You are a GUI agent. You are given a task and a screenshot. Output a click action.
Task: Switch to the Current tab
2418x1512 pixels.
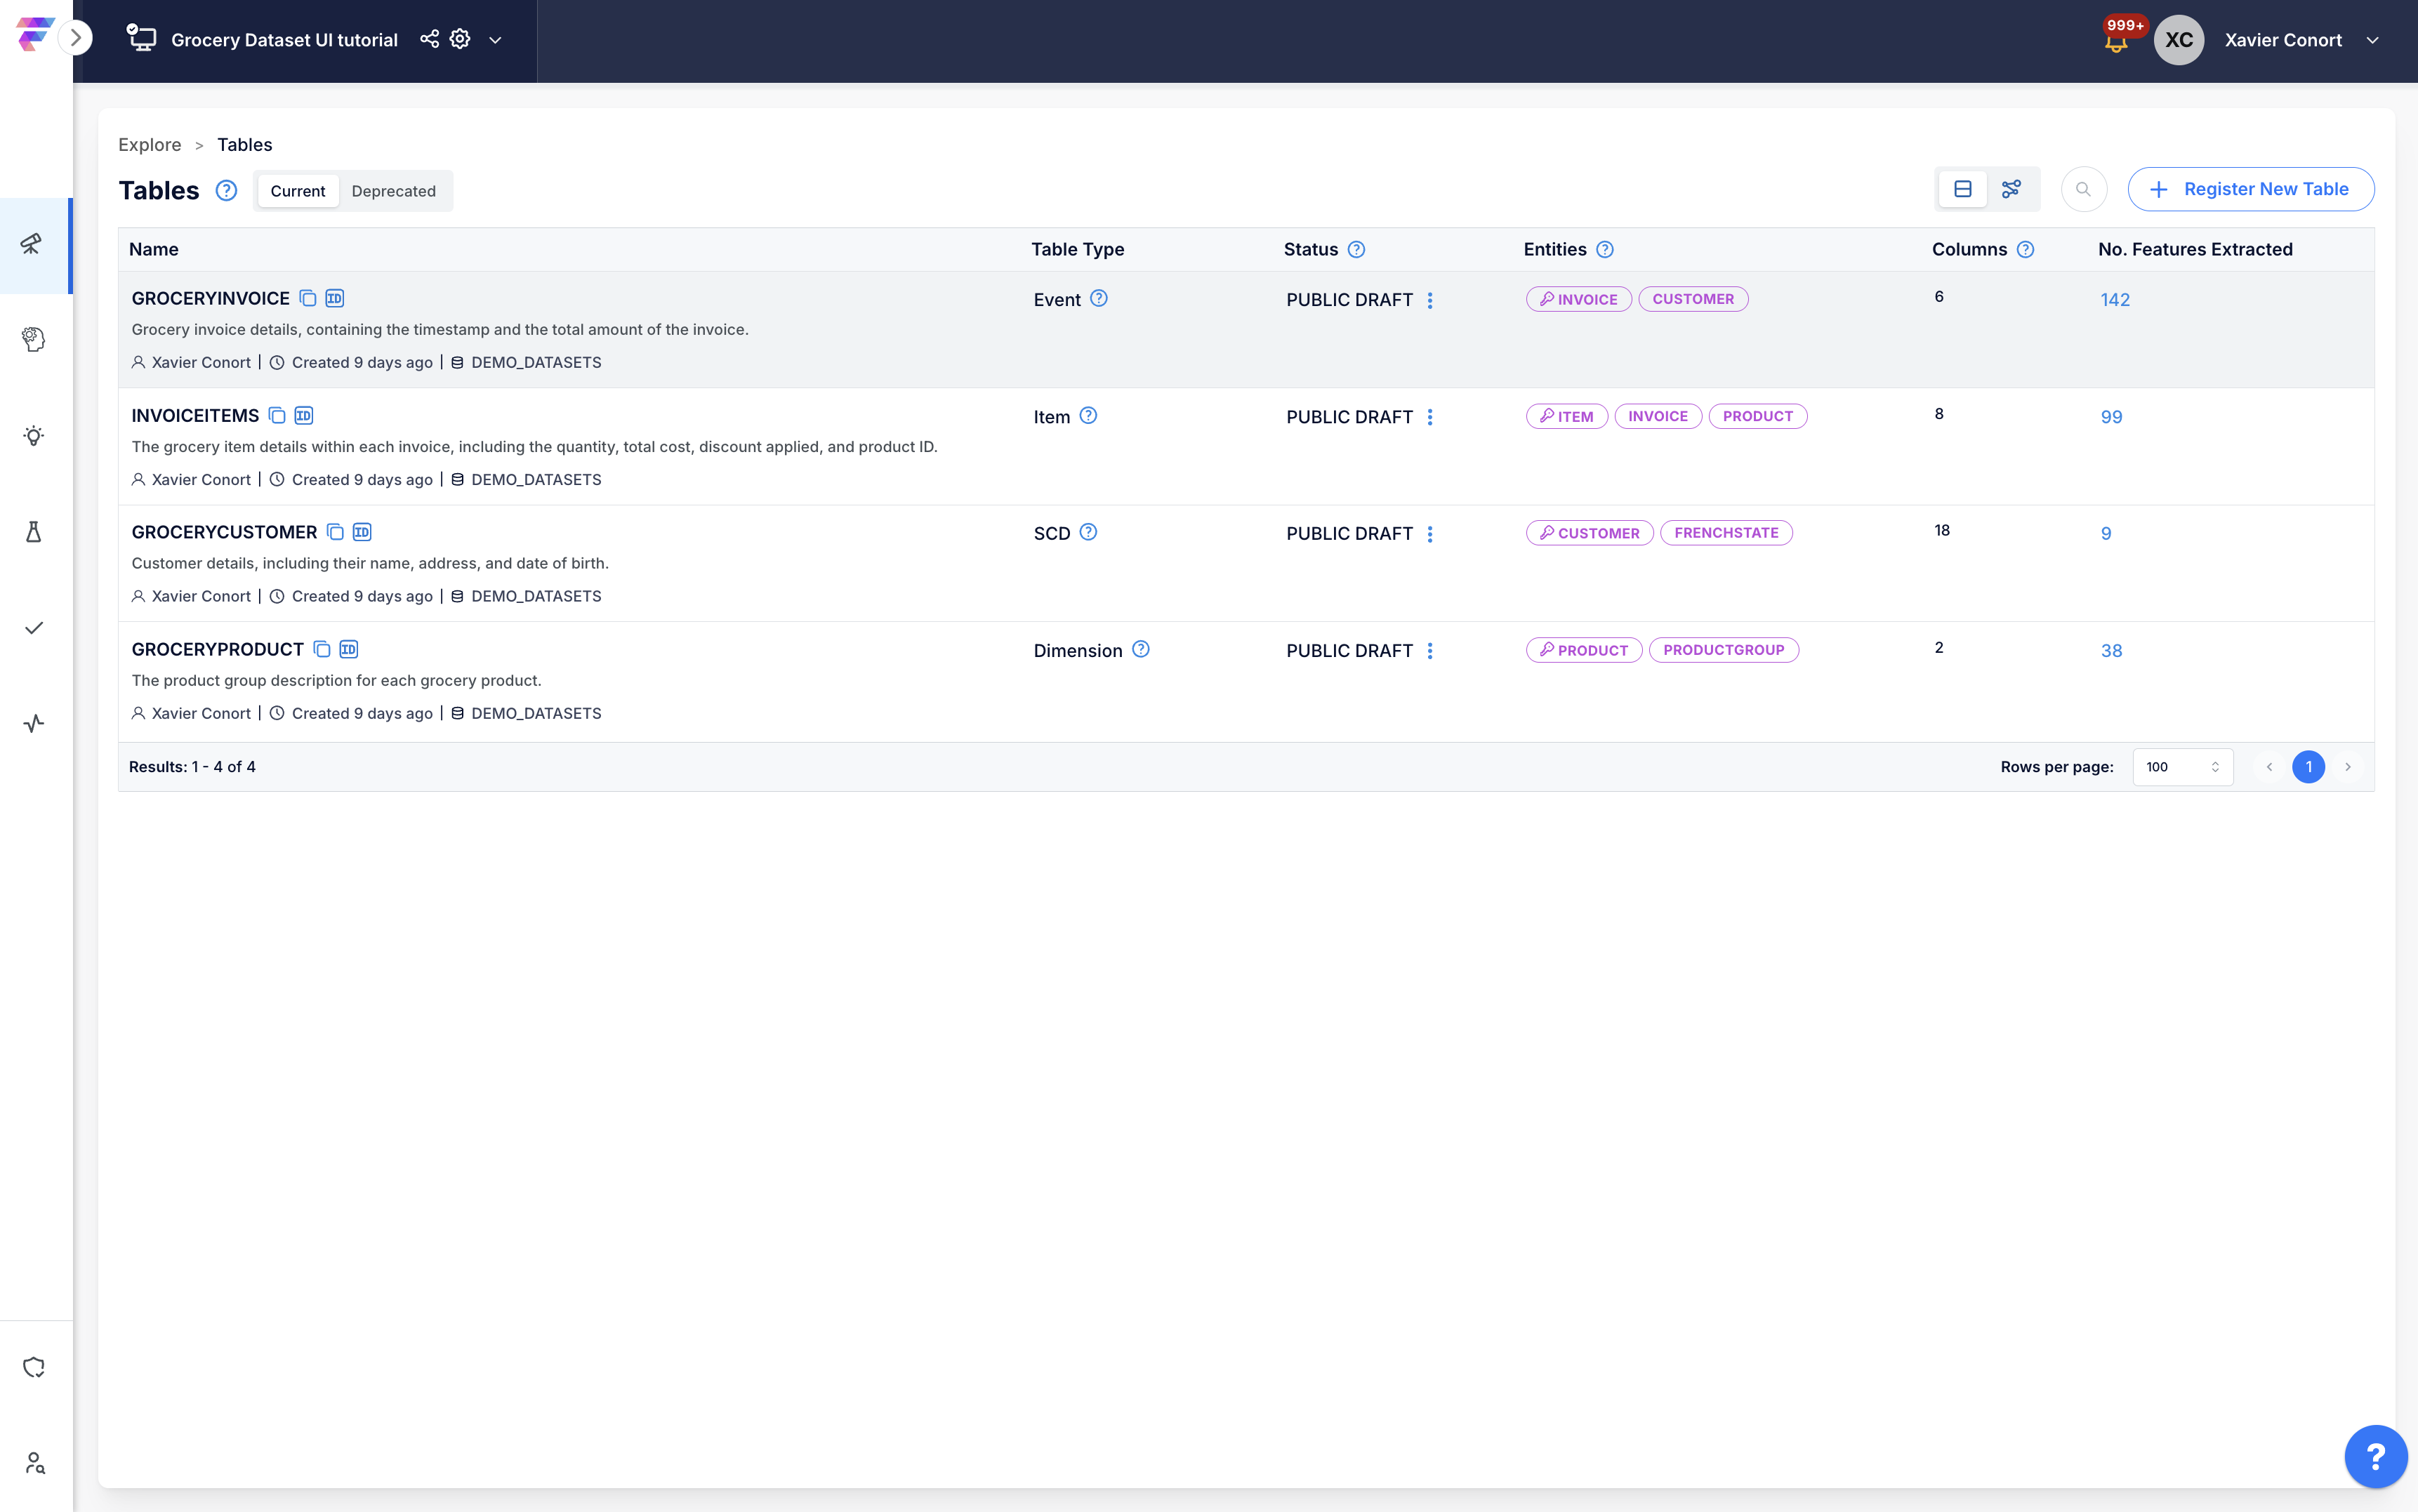(x=297, y=191)
